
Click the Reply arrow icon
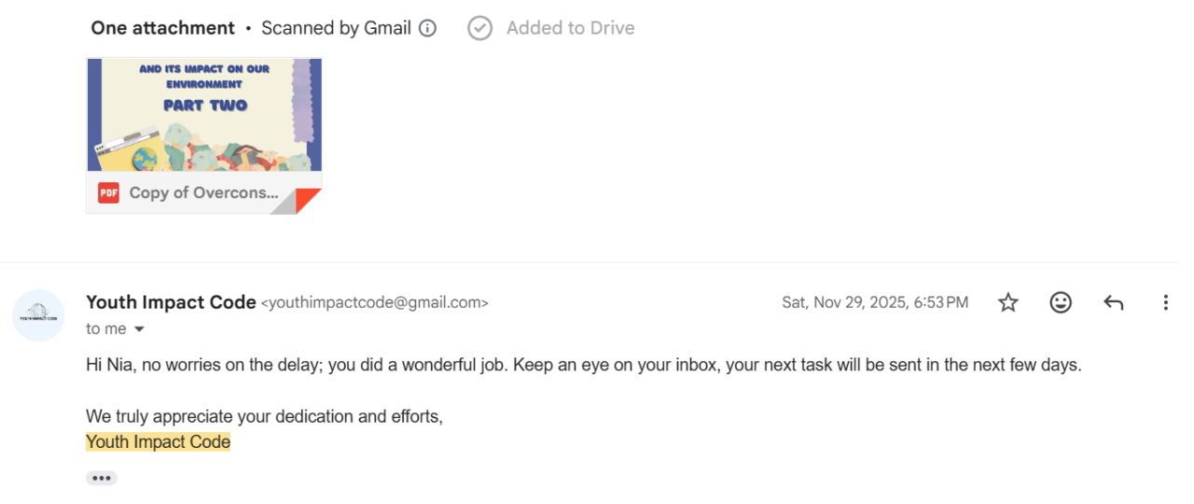point(1113,302)
